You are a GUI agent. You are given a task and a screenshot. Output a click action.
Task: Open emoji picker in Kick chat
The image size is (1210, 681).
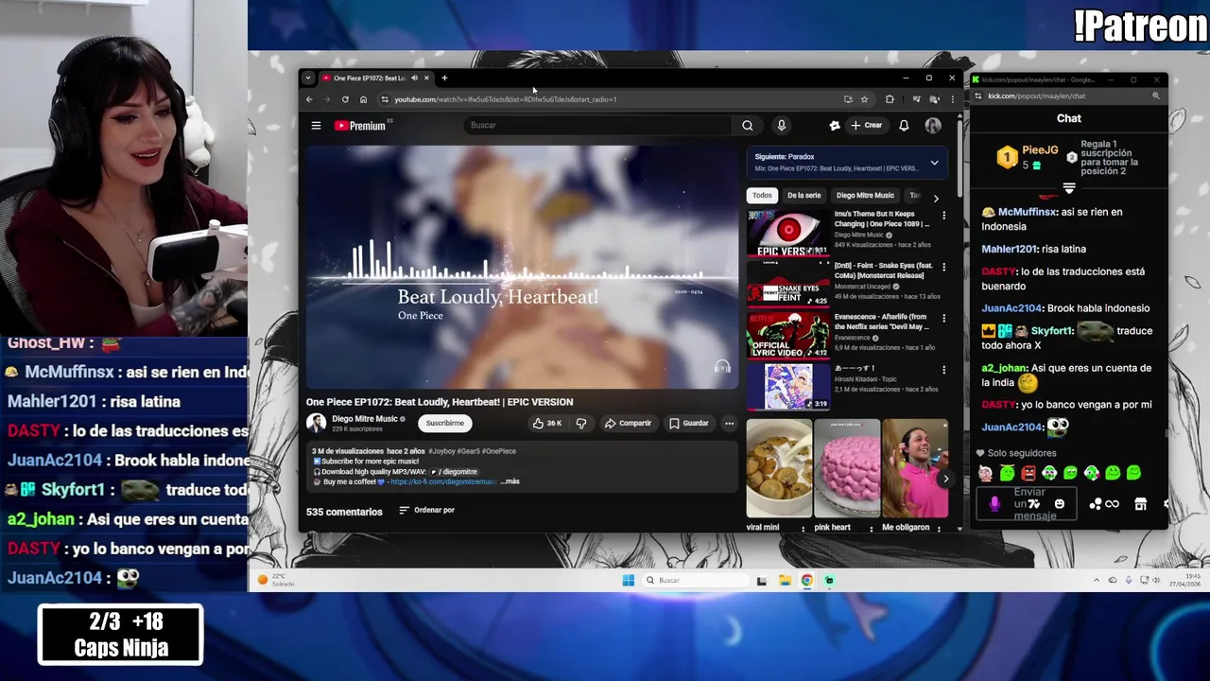(x=1059, y=503)
